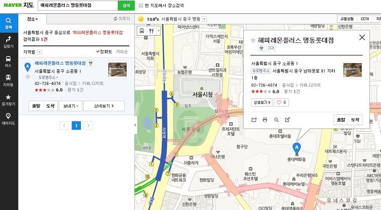
Task: Click the green 검색 search button
Action: tap(126, 6)
